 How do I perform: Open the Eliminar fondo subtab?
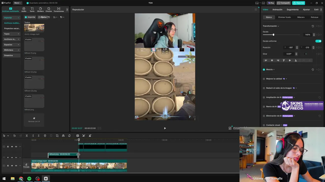pyautogui.click(x=284, y=17)
